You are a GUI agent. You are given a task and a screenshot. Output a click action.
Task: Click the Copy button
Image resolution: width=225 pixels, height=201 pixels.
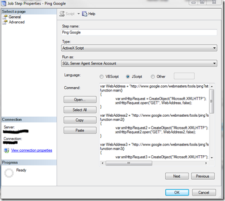pos(80,120)
